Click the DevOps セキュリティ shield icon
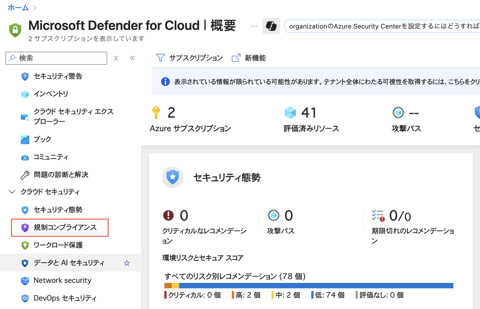Viewport: 480px width, 309px height. [25, 298]
